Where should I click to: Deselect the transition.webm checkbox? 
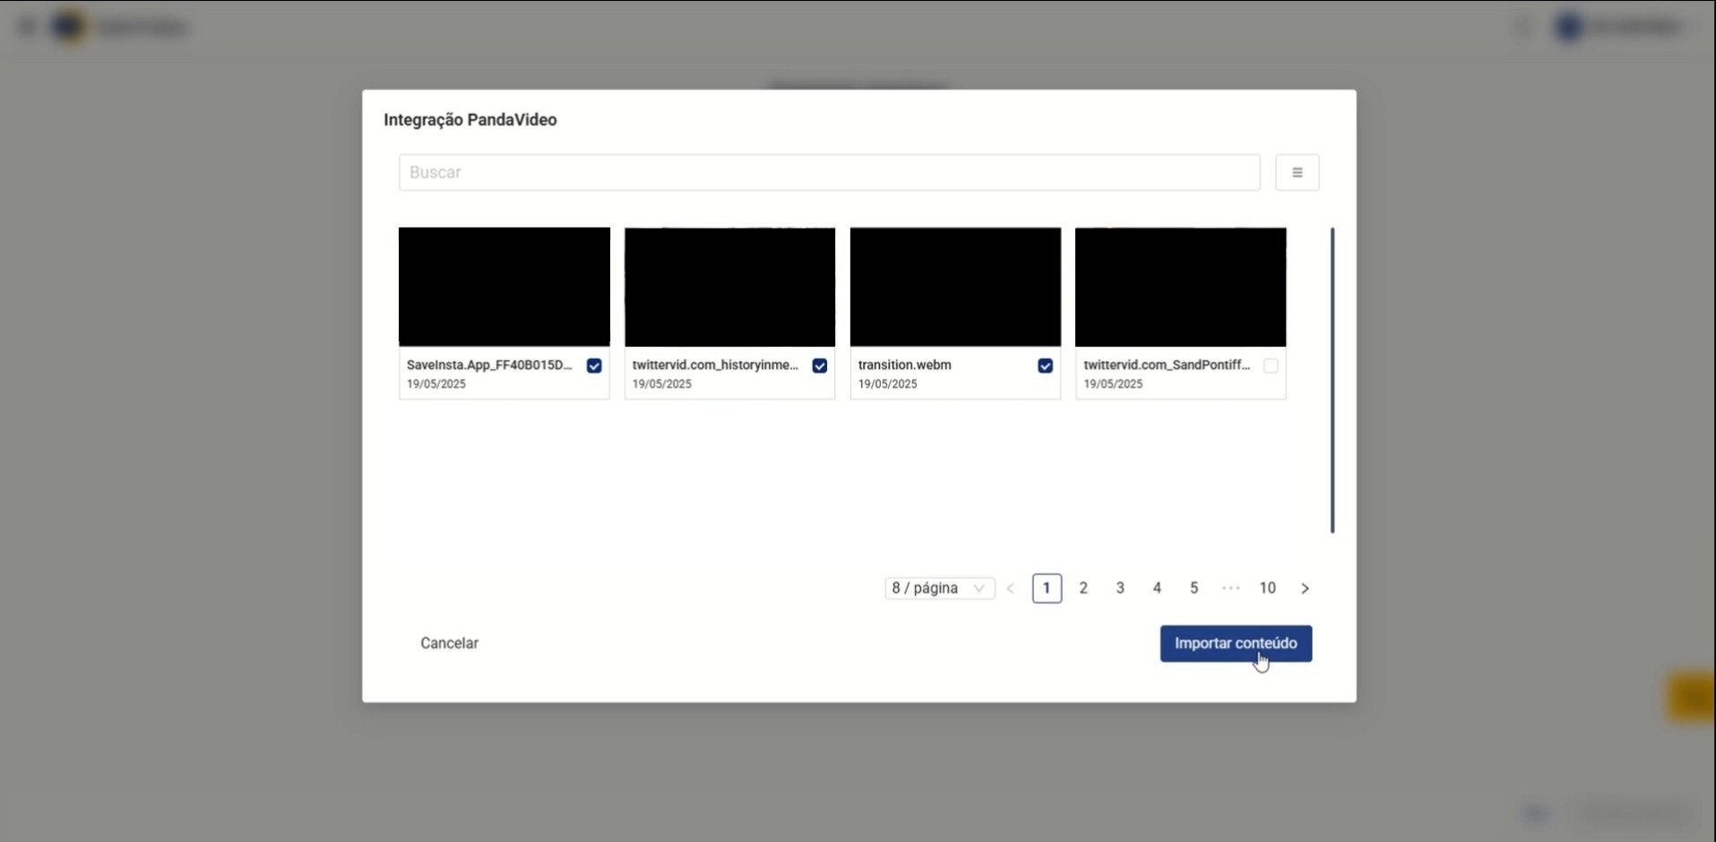coord(1045,365)
